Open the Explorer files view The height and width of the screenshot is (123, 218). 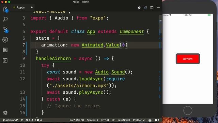pos(5,10)
